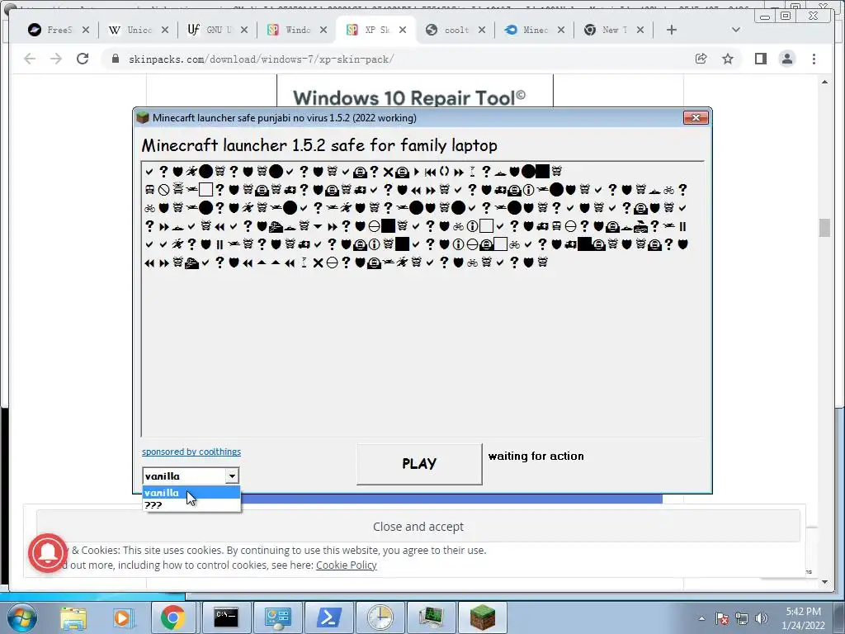Open Chrome from the taskbar

(172, 617)
